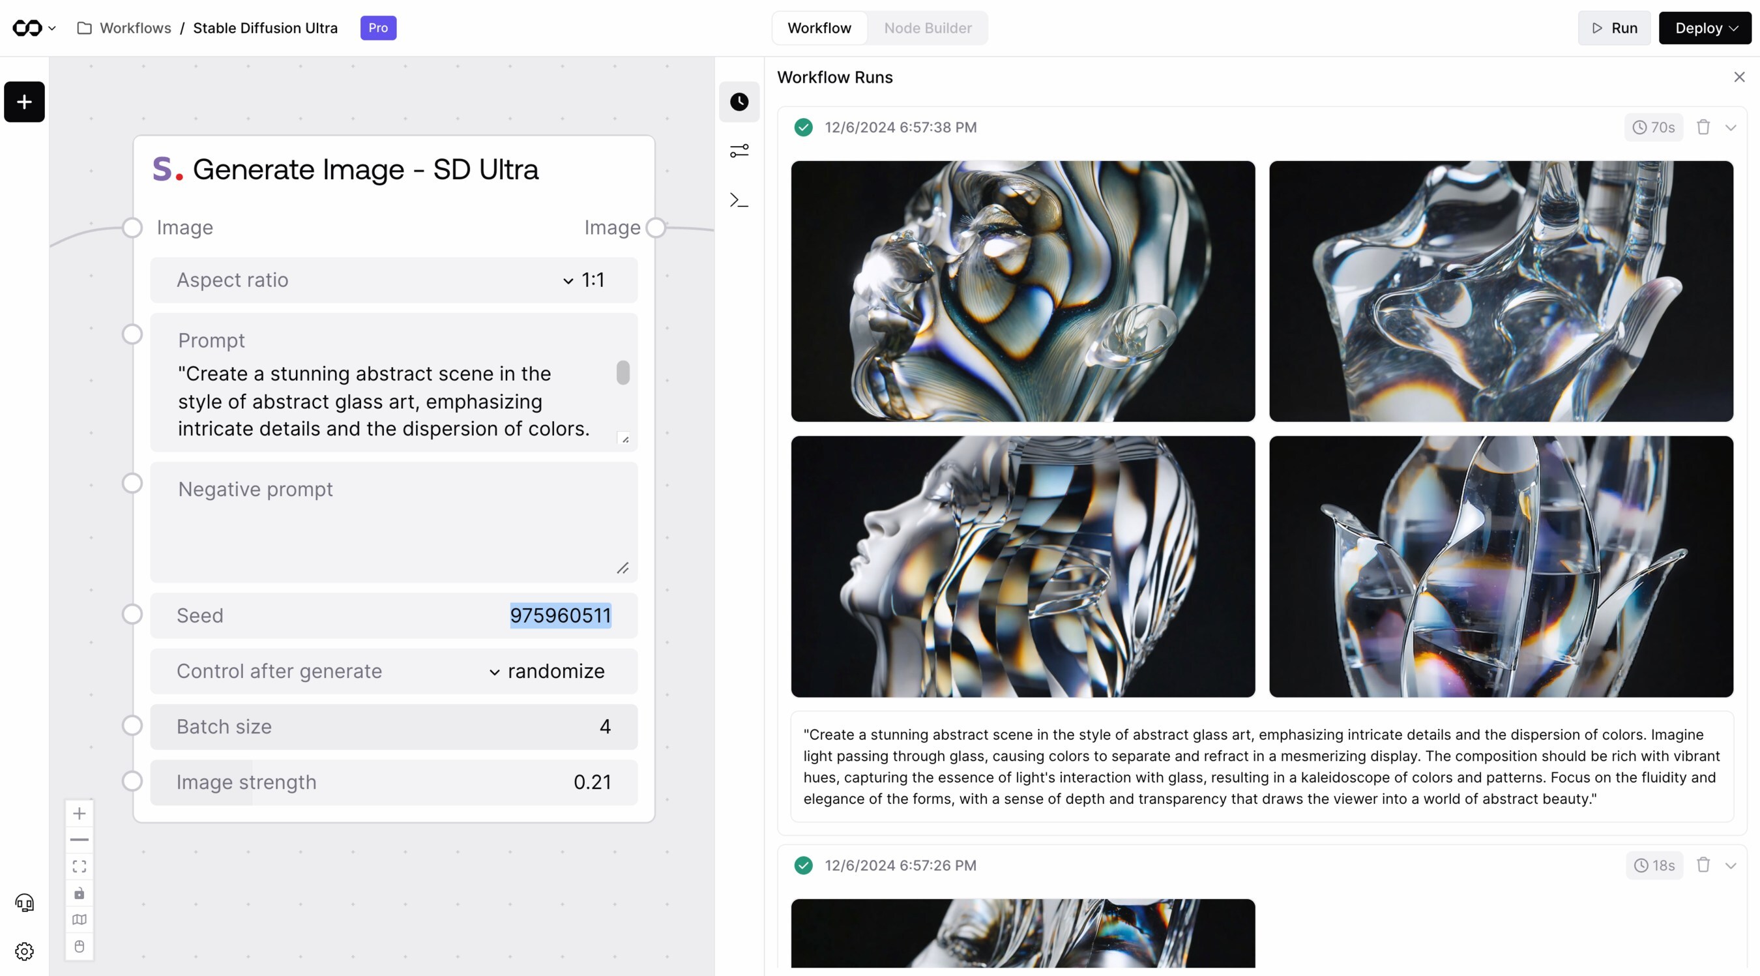Zoom out on the canvas
The width and height of the screenshot is (1760, 976).
(80, 839)
